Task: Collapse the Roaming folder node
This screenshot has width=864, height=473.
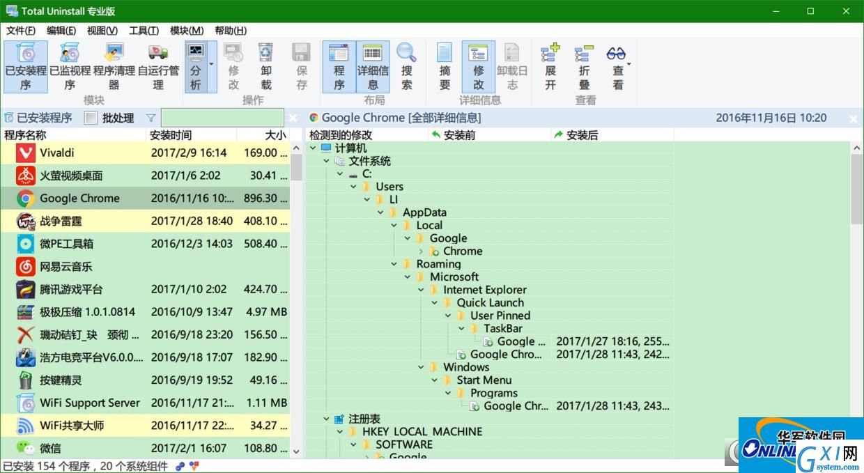Action: pos(394,264)
